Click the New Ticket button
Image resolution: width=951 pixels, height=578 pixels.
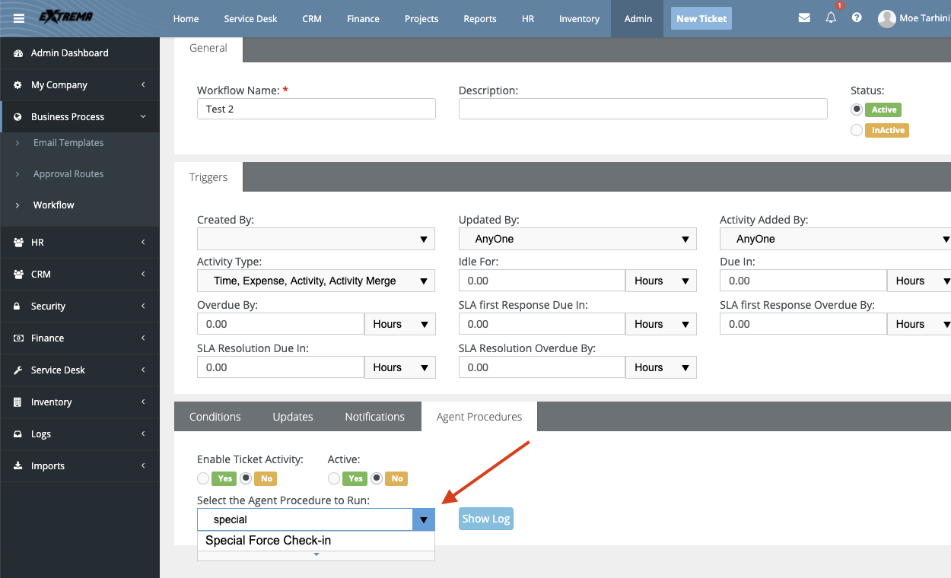coord(701,19)
